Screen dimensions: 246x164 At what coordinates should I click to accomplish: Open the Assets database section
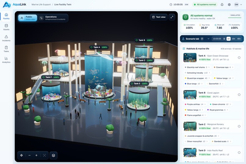pos(6,27)
